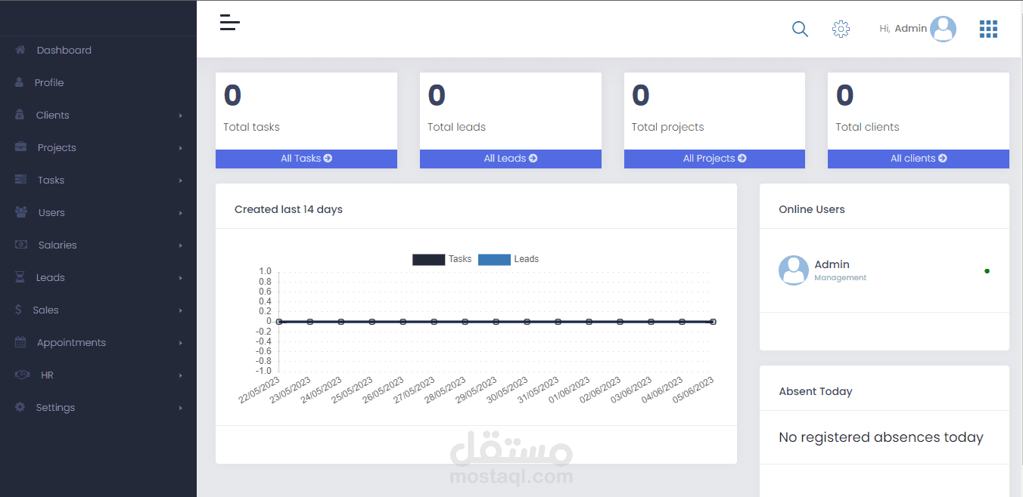Viewport: 1023px width, 497px height.
Task: Toggle the Leads legend color box
Action: 494,259
